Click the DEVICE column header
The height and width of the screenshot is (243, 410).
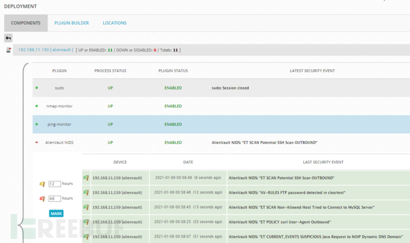(120, 162)
